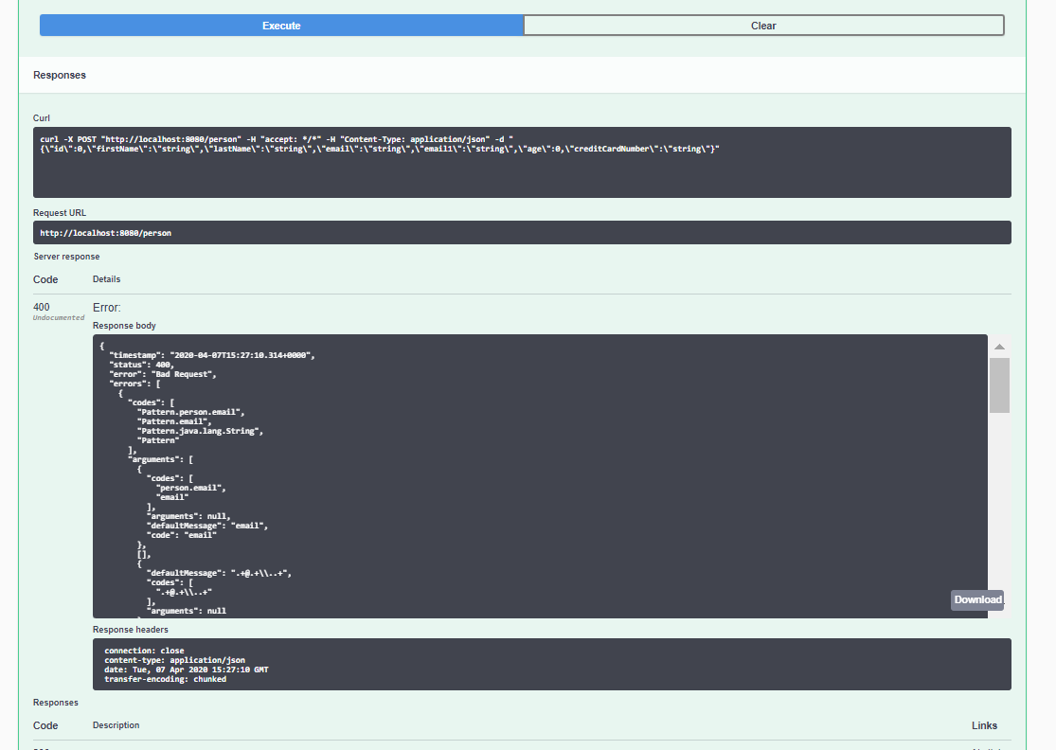Viewport: 1056px width, 750px height.
Task: Click the Responses section header
Action: tap(60, 75)
